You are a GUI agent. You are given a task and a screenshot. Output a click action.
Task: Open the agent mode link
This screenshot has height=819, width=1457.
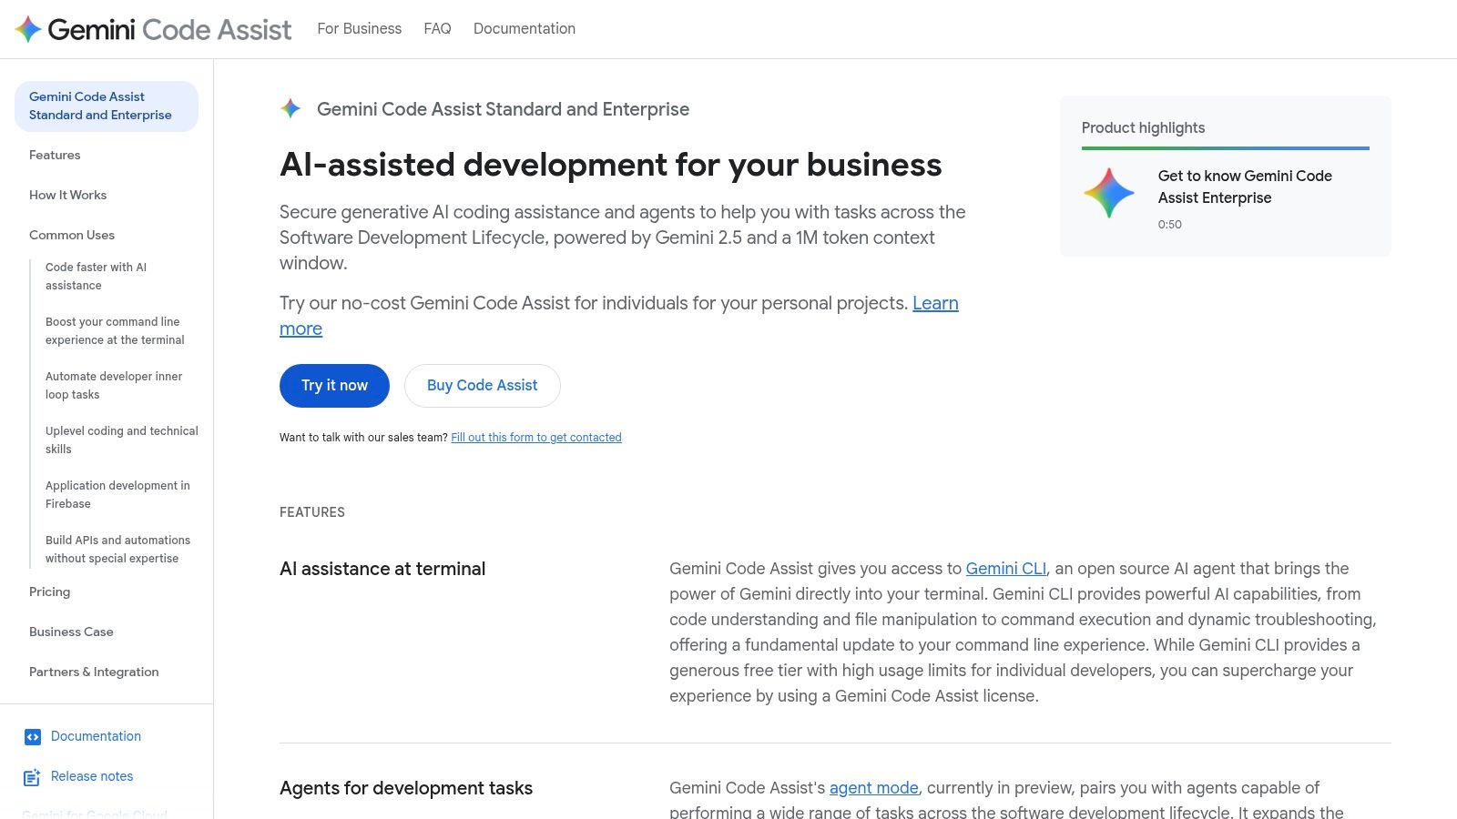pyautogui.click(x=873, y=789)
